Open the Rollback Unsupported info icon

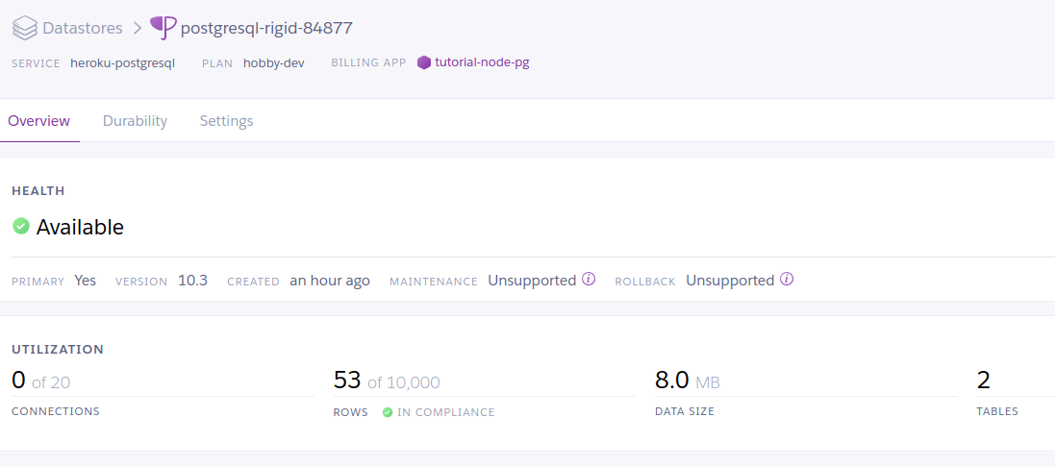787,279
